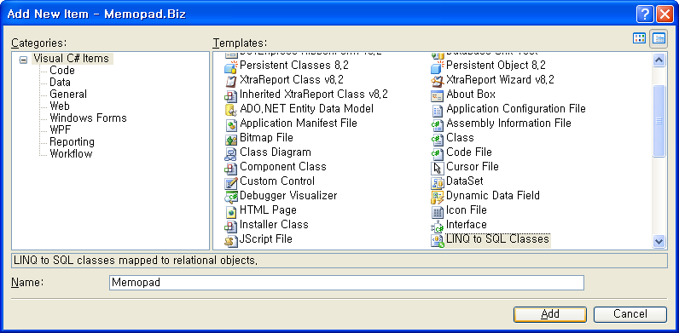Open the Workflow category
This screenshot has height=333, width=679.
click(71, 153)
